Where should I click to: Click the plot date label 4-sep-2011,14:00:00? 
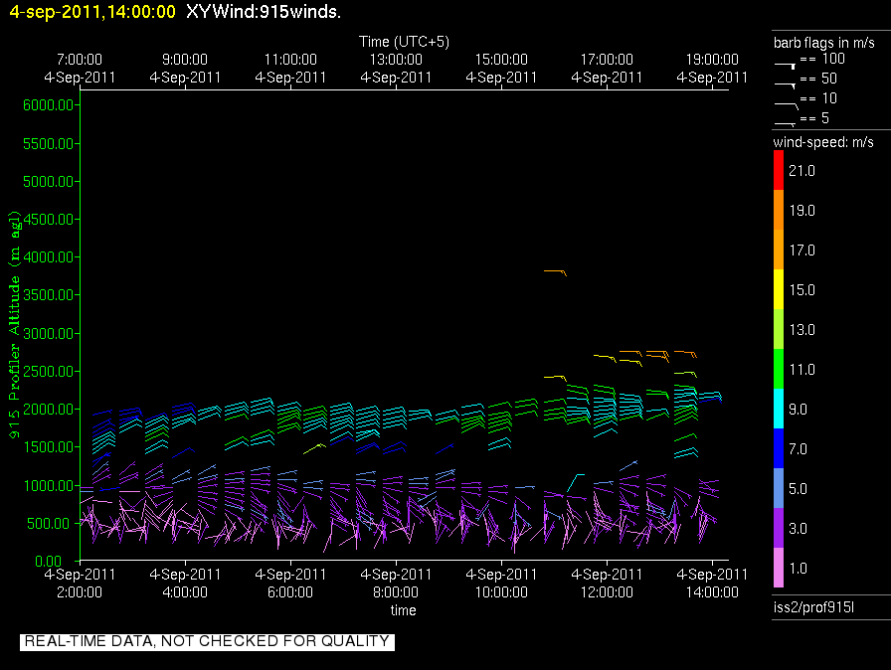point(92,12)
